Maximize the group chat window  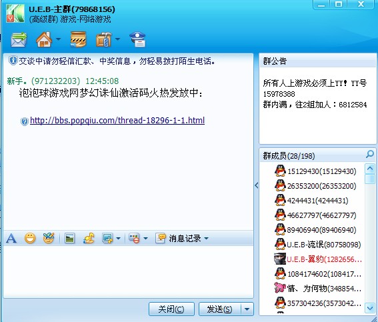pyautogui.click(x=339, y=5)
